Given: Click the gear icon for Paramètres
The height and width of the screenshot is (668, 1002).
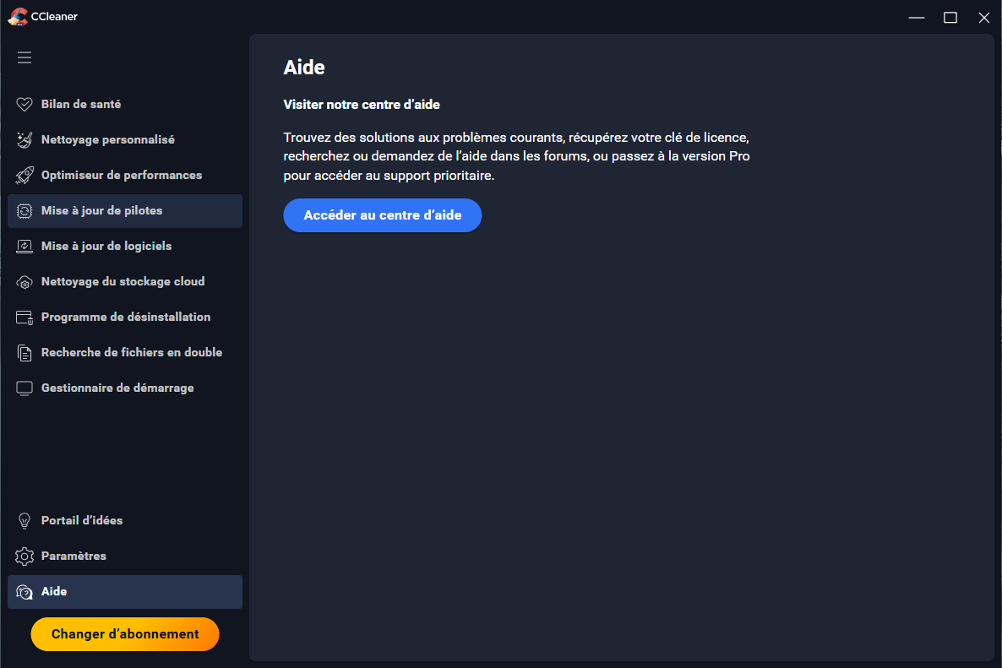Looking at the screenshot, I should [x=25, y=557].
